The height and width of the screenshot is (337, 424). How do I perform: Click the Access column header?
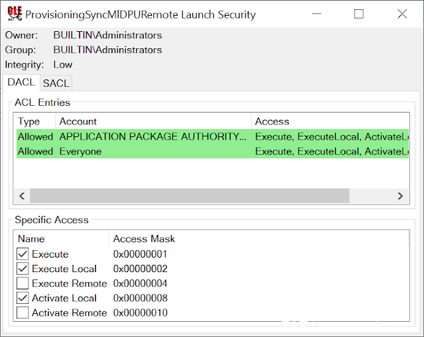pyautogui.click(x=272, y=121)
